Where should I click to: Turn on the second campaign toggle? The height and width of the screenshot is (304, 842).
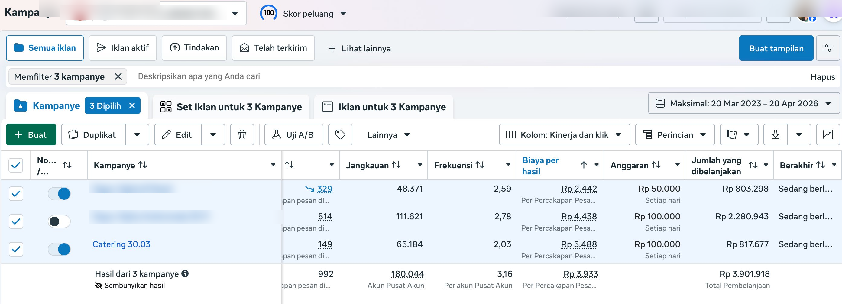[x=59, y=221]
